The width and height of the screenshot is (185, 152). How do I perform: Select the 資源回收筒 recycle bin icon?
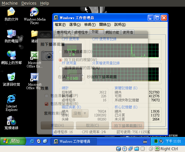pos(11,79)
